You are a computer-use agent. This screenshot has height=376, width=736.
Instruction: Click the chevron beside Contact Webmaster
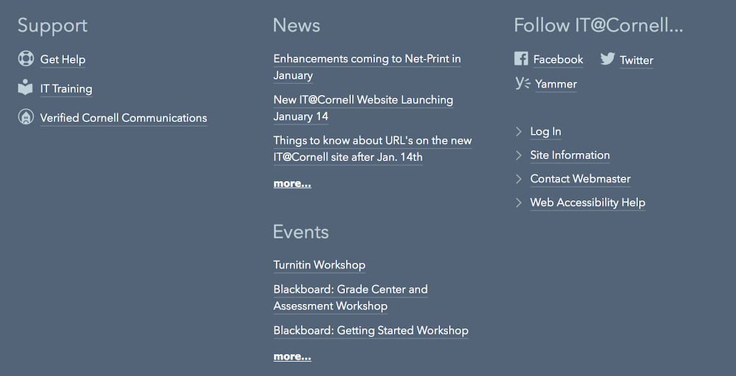pos(519,179)
